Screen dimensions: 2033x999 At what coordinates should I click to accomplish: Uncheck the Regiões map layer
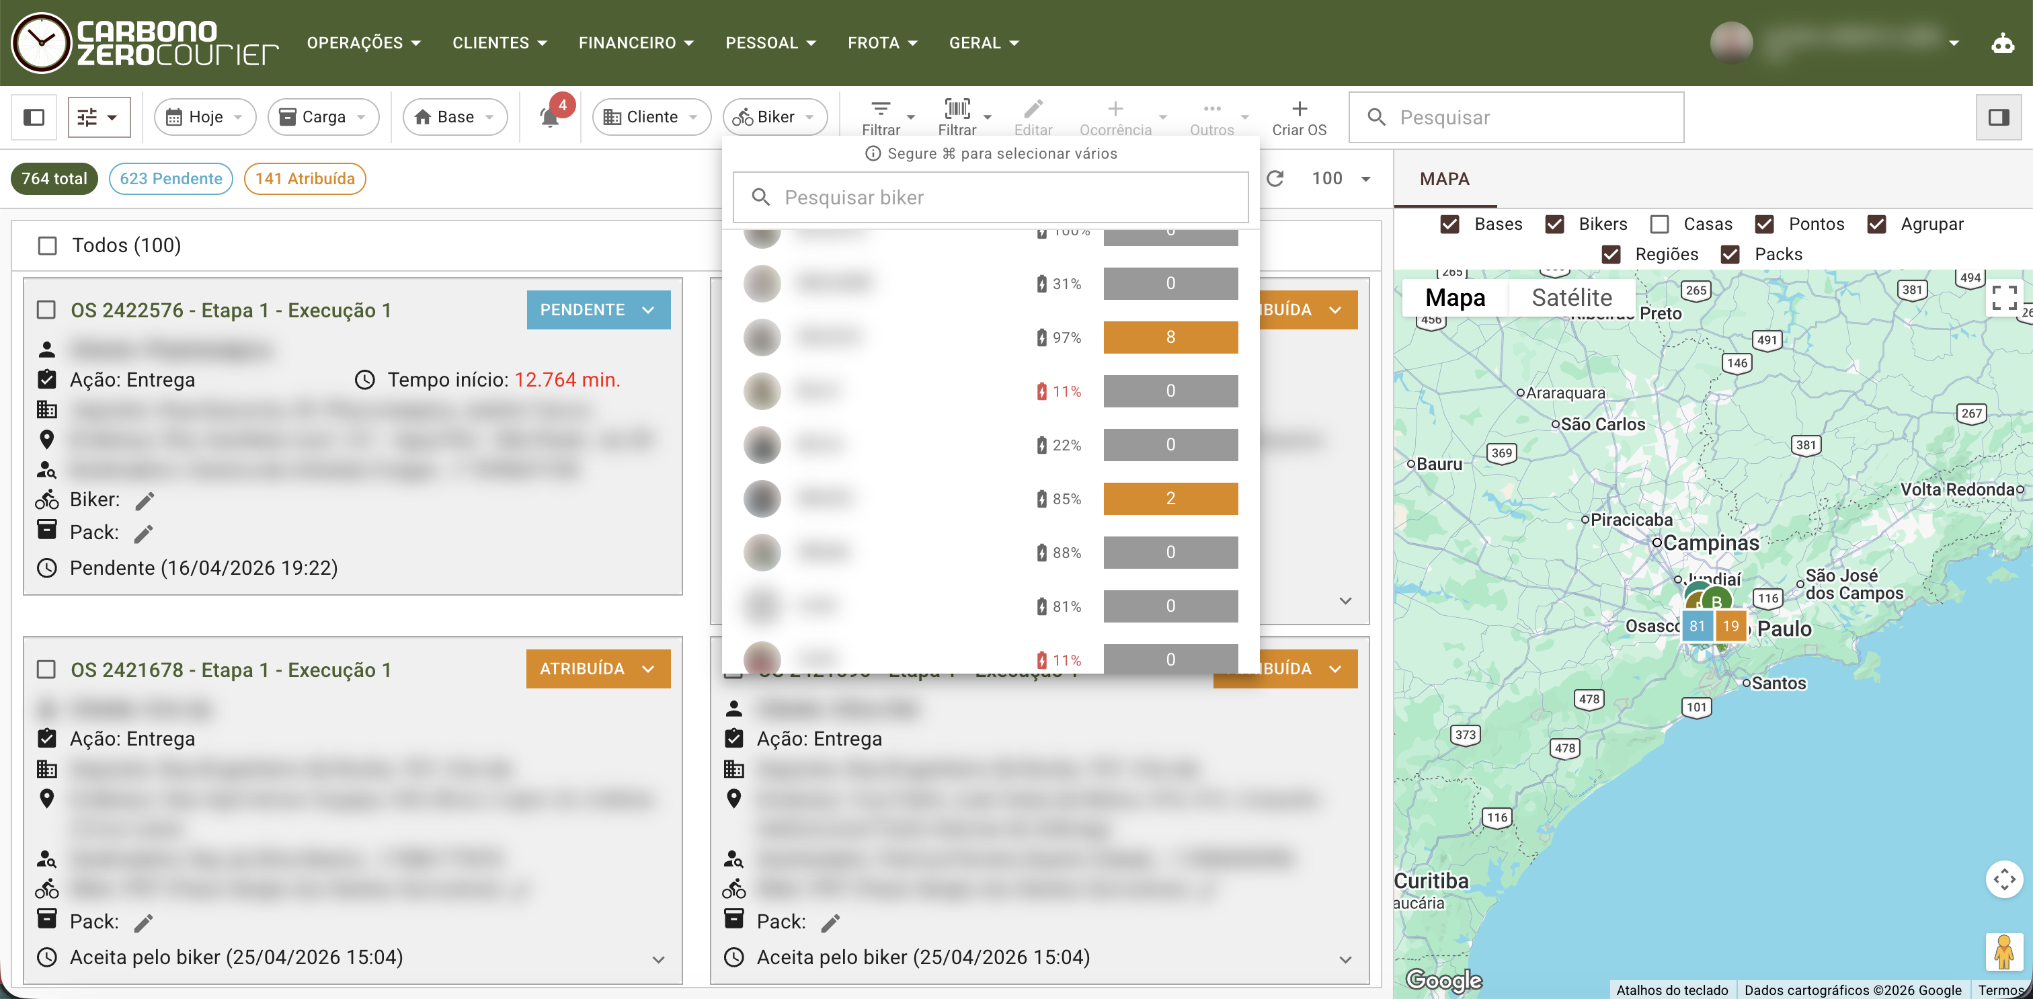1611,254
